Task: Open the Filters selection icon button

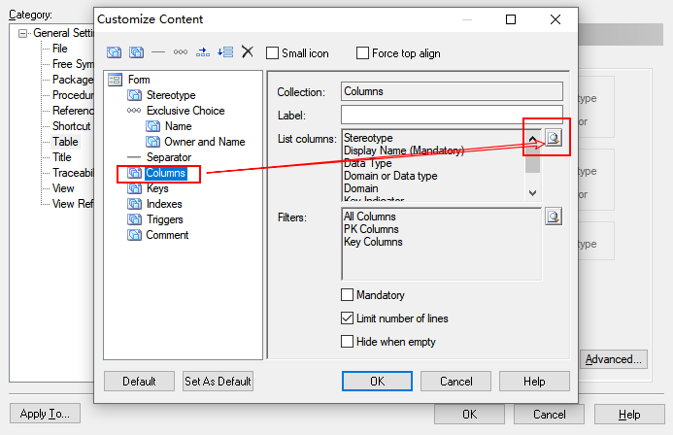Action: pyautogui.click(x=553, y=217)
